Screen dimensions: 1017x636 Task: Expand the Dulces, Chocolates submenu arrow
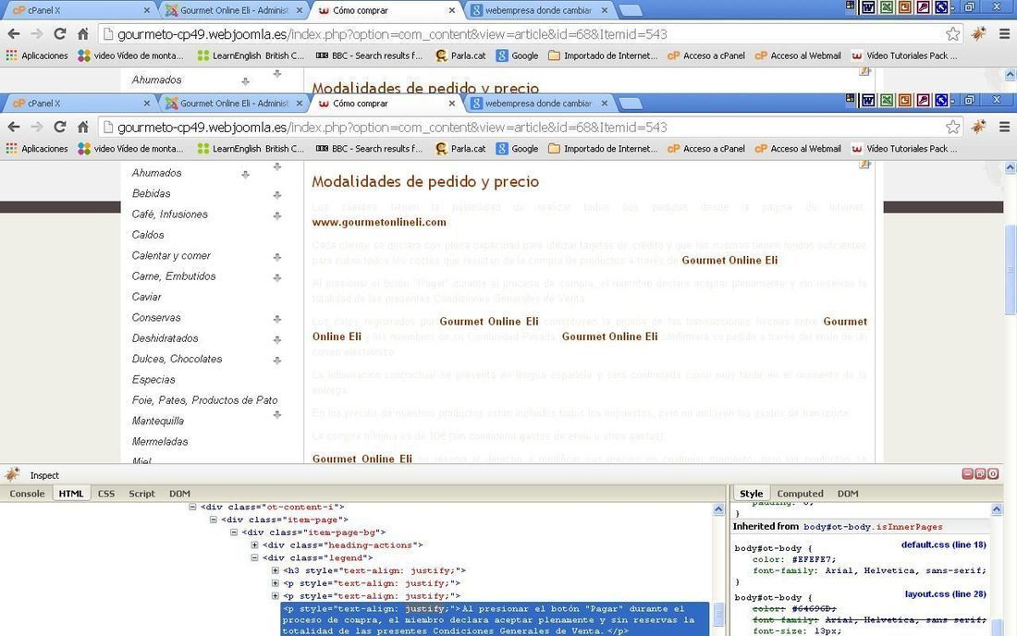tap(277, 361)
